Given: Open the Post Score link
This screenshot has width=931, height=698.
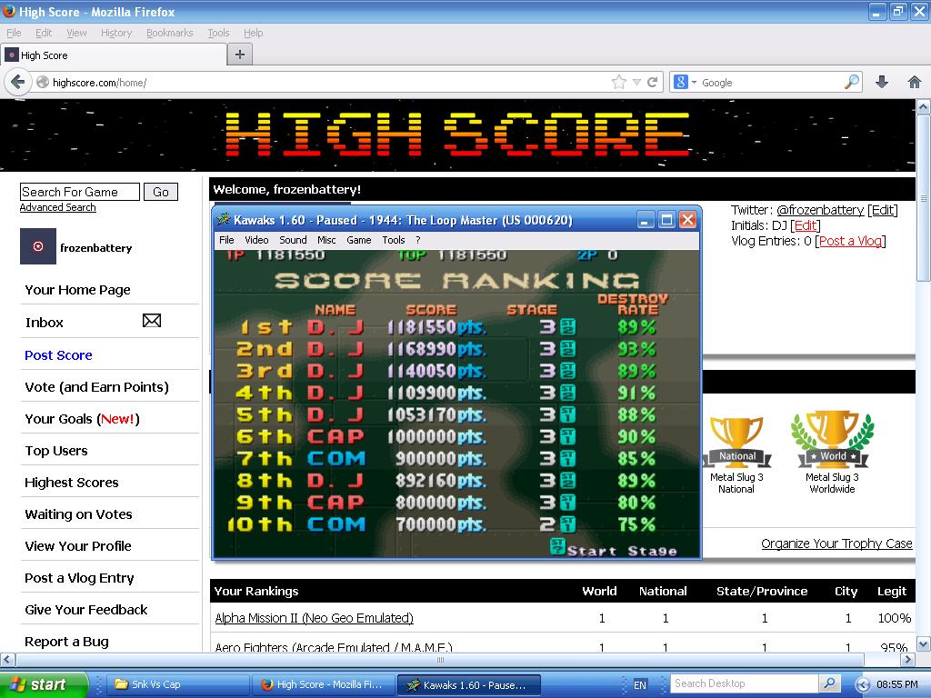Looking at the screenshot, I should coord(58,355).
